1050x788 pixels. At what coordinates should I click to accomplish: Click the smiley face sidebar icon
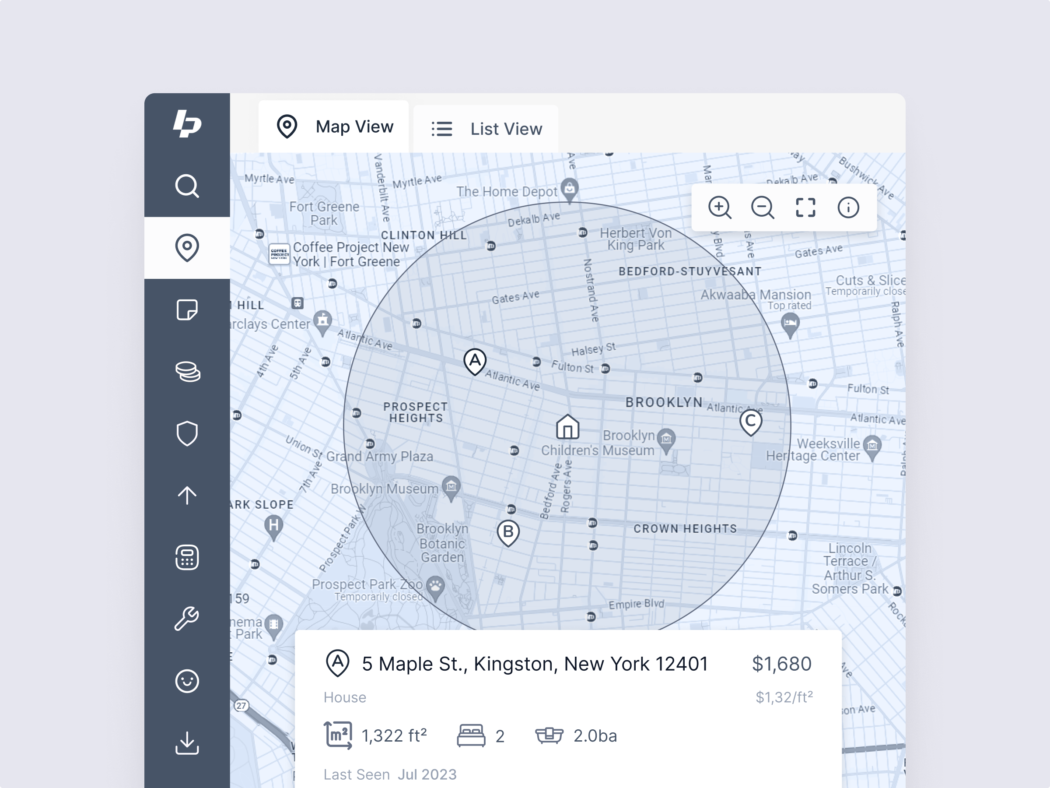[187, 681]
